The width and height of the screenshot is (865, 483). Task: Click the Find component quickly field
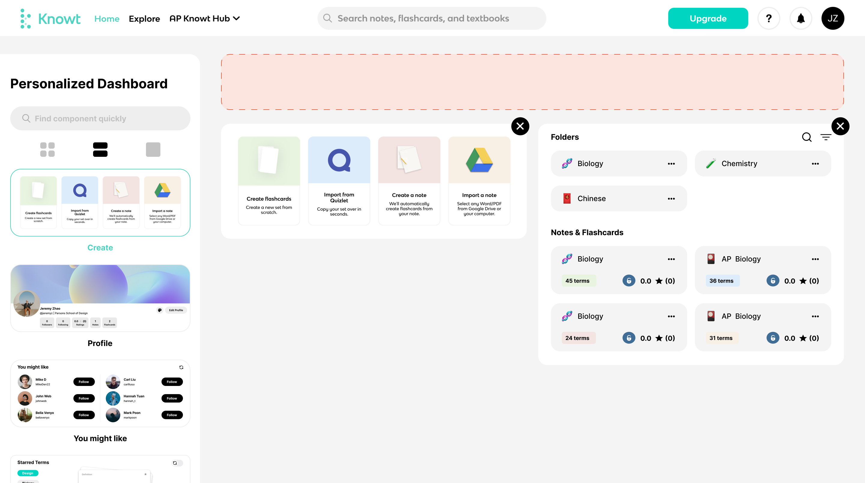pos(100,119)
